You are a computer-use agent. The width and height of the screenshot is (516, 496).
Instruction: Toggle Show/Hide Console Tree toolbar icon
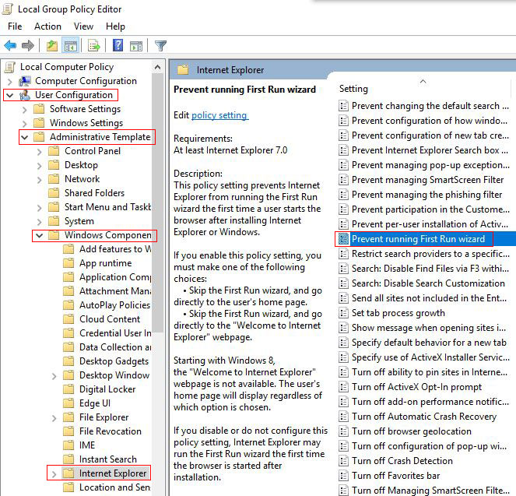(x=70, y=45)
